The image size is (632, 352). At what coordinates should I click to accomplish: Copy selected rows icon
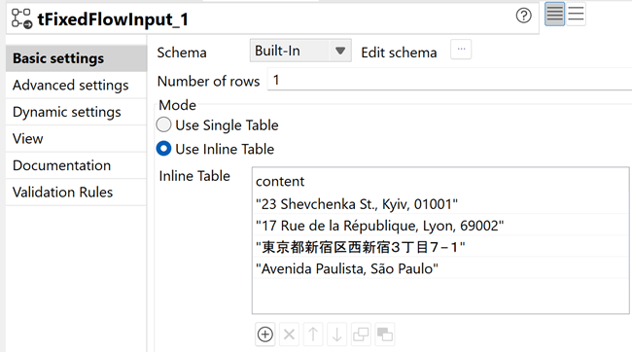[361, 334]
